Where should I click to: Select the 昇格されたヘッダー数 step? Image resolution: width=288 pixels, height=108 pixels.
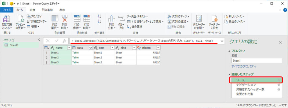click(x=256, y=90)
